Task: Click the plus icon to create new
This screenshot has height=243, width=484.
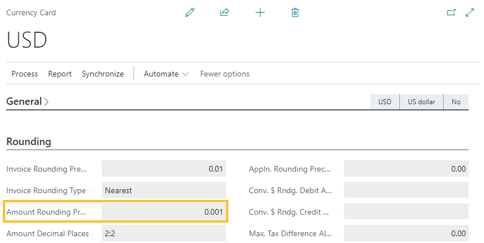Action: pos(260,12)
